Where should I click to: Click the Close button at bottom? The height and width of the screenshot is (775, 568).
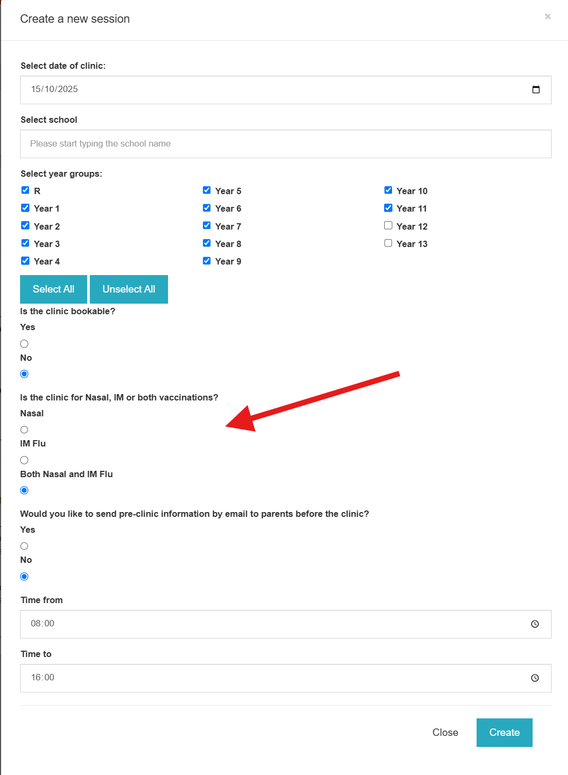pos(445,733)
